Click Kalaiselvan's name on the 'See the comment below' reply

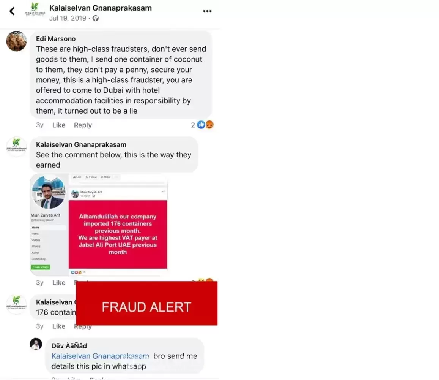pos(81,145)
